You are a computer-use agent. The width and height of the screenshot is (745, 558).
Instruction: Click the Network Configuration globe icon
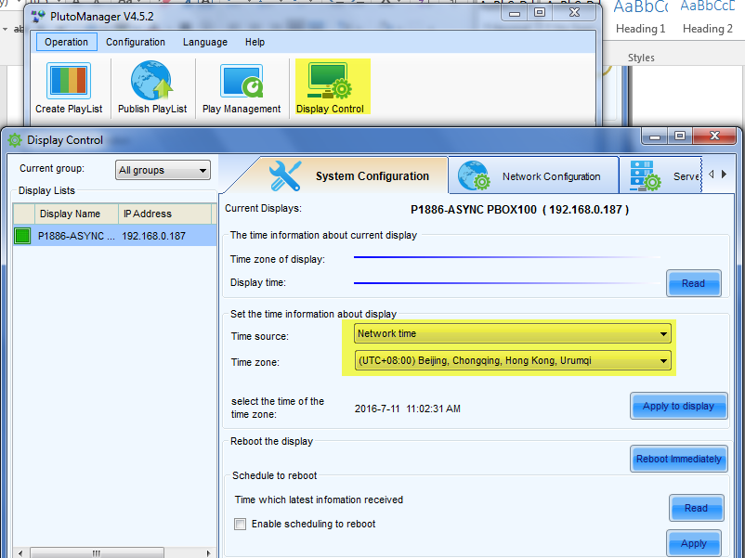coord(474,175)
